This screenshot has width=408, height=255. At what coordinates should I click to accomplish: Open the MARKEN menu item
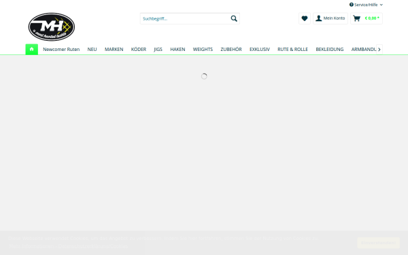pyautogui.click(x=114, y=50)
